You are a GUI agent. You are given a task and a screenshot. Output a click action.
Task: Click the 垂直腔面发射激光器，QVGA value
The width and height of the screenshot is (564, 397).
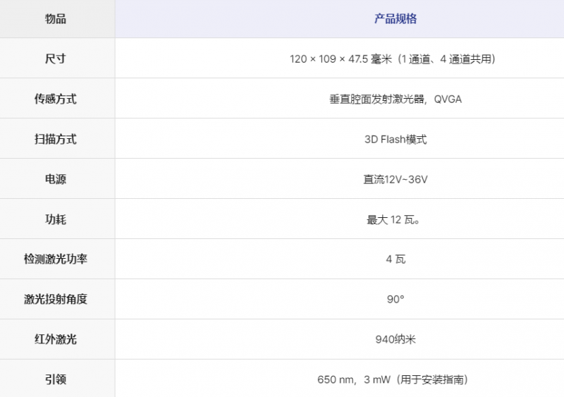tap(395, 99)
